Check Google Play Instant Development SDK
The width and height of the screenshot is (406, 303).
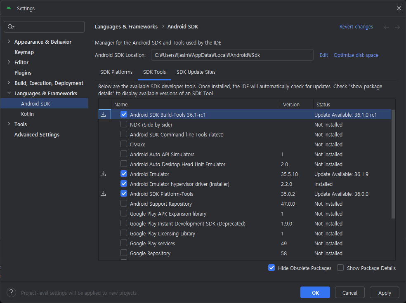[124, 223]
